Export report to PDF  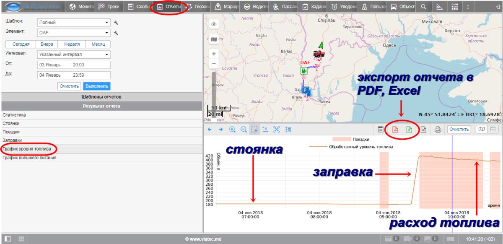[x=394, y=130]
